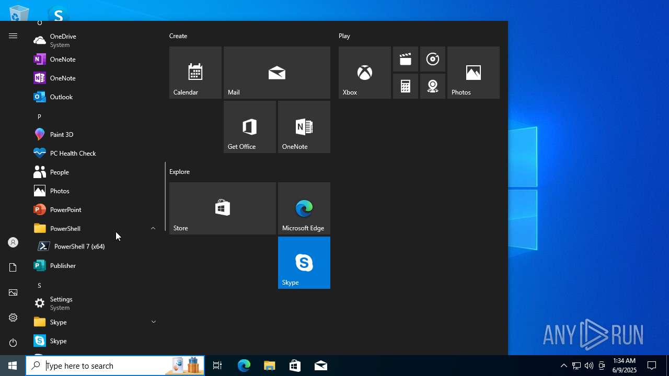Open Documents from the left rail
Screen dimensions: 669x376
point(13,267)
